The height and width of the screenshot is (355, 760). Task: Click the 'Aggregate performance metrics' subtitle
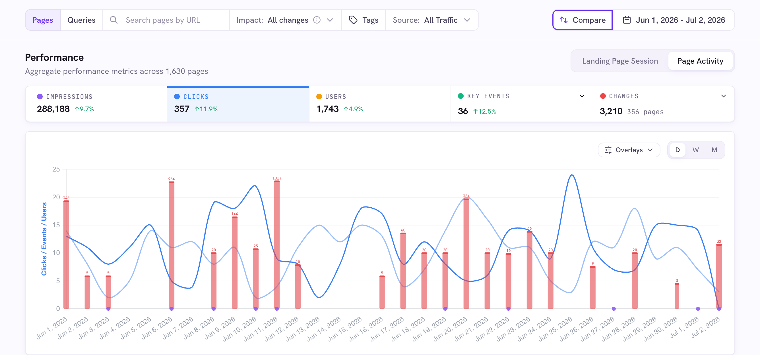pyautogui.click(x=116, y=72)
